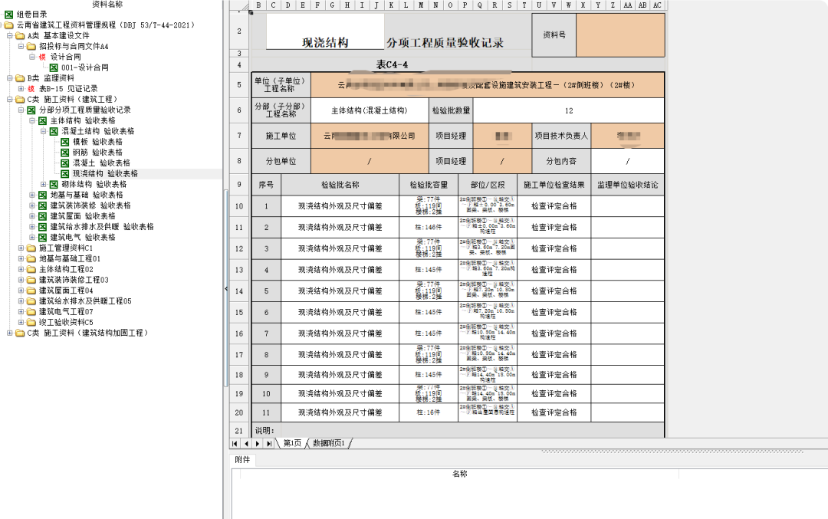Click the folder icon of 招投标与合同文件A4
The height and width of the screenshot is (519, 828).
pyautogui.click(x=31, y=46)
